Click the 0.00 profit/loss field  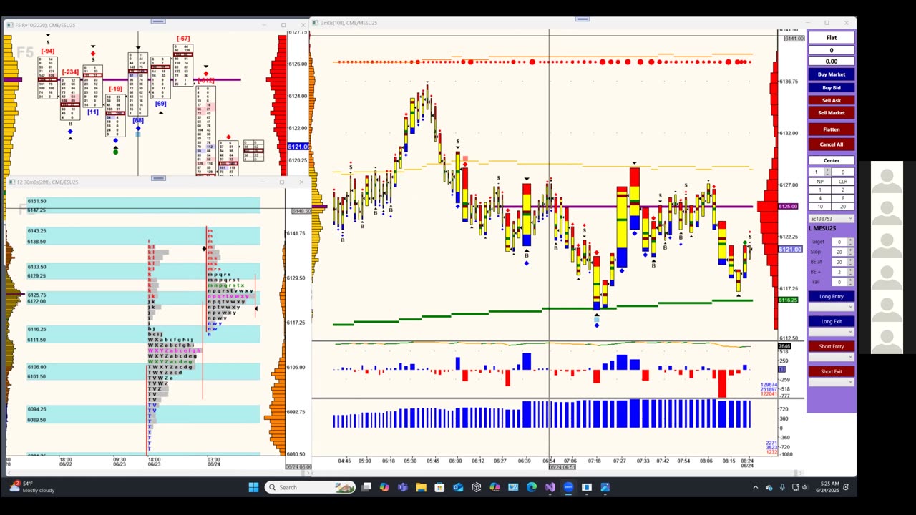832,62
